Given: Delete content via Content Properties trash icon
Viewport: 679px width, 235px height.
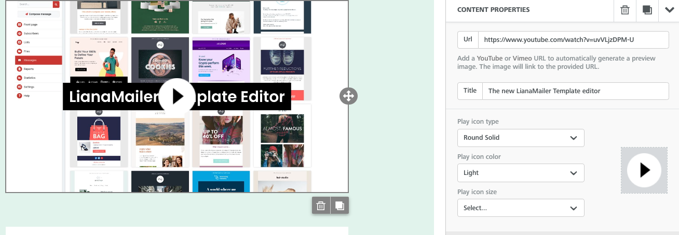Looking at the screenshot, I should 625,10.
